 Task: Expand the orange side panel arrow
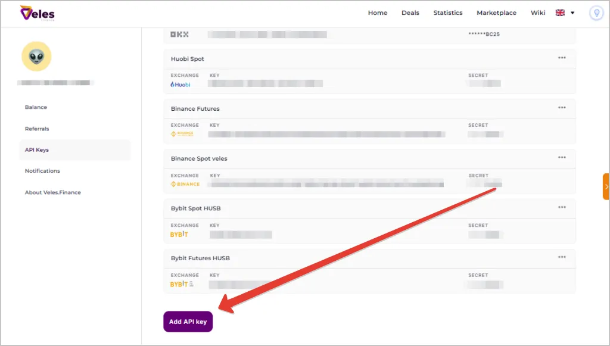tap(606, 186)
